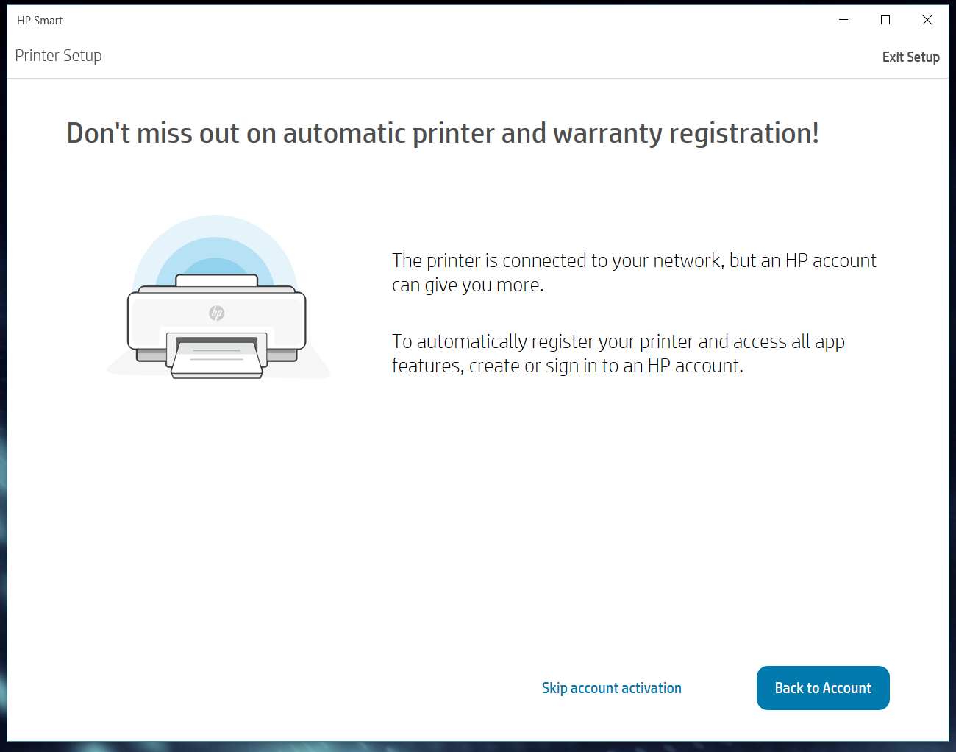Click the HP printer illustration
Image resolution: width=956 pixels, height=752 pixels.
pos(218,298)
